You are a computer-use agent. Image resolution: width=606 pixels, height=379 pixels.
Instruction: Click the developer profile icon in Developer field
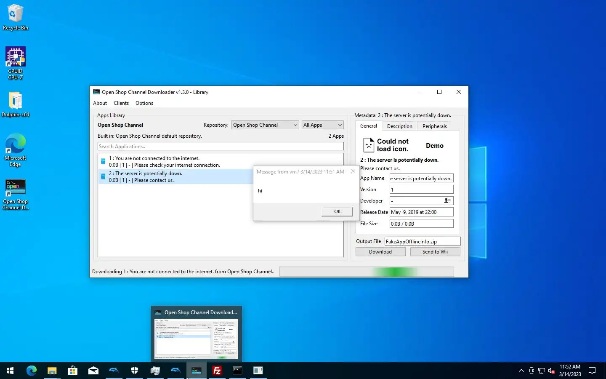click(447, 201)
